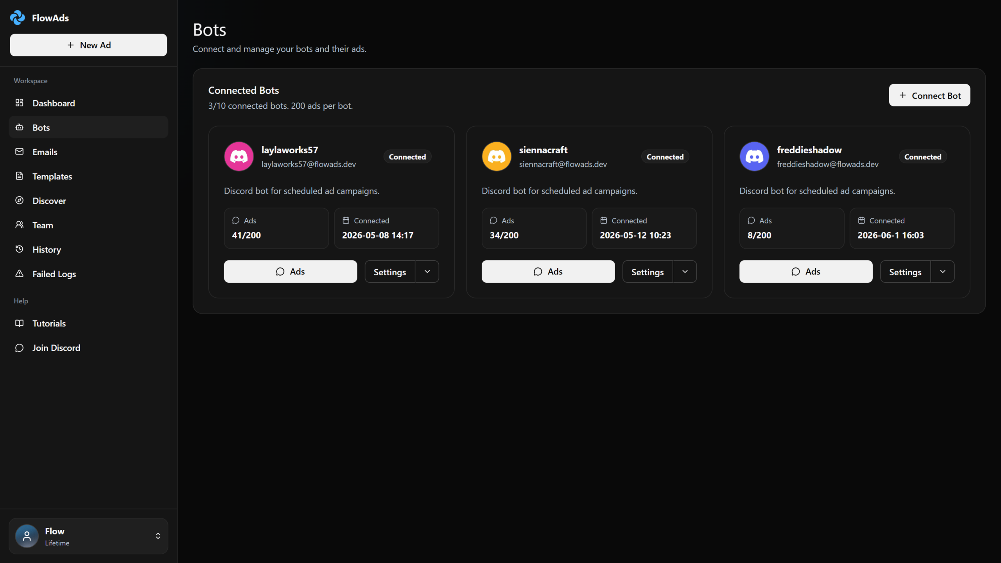
Task: Click the Connected Bots heading
Action: [244, 90]
